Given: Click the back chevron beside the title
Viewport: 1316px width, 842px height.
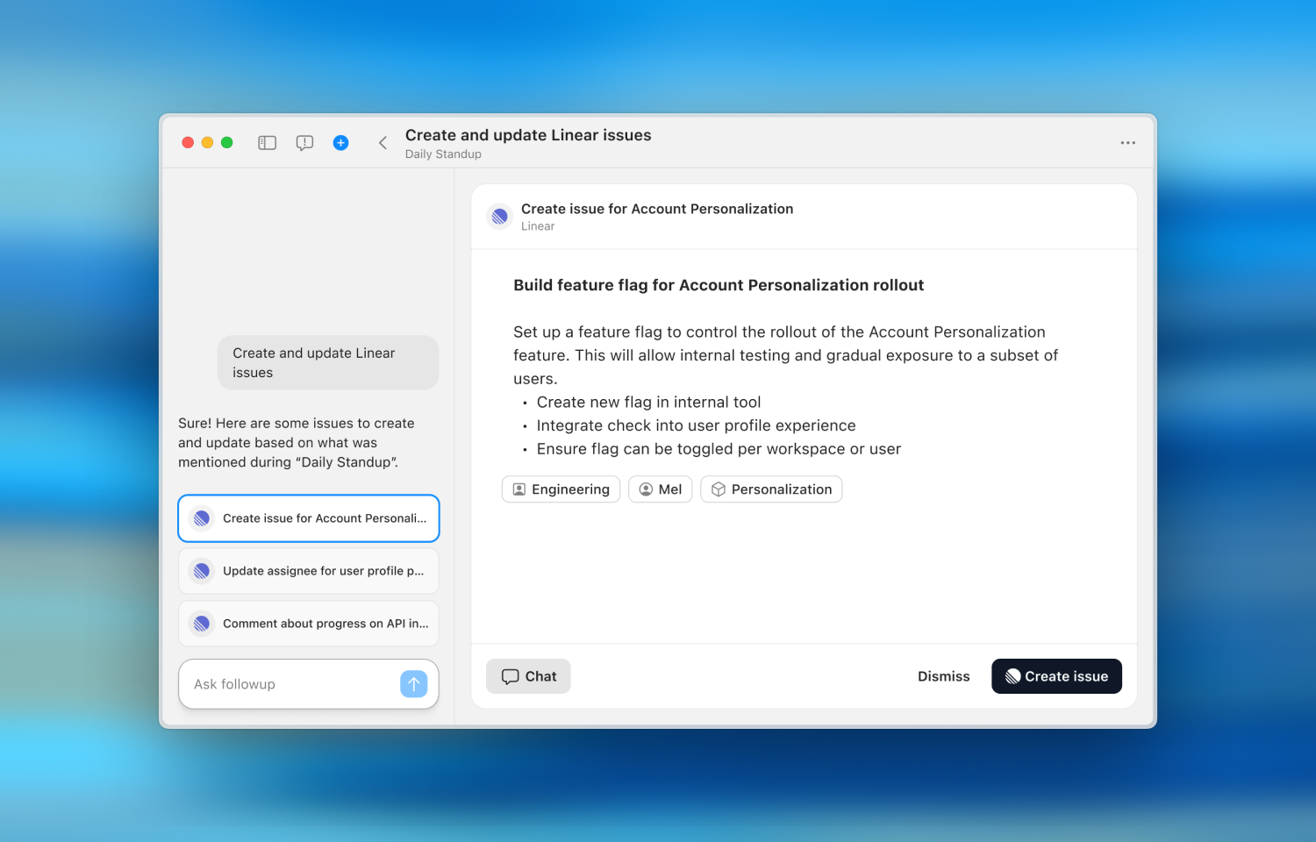Looking at the screenshot, I should (x=383, y=142).
